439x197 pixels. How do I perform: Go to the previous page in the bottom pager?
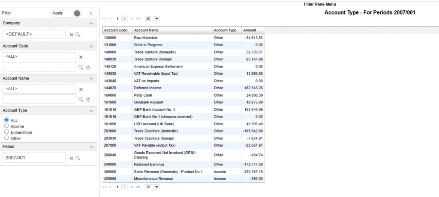click(110, 187)
